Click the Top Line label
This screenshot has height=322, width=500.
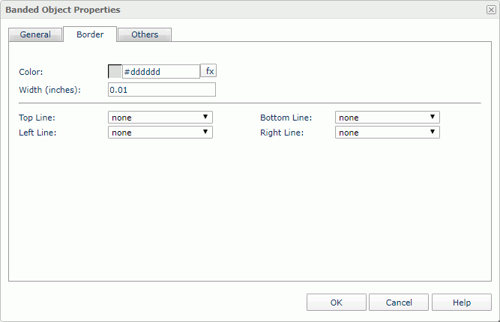tap(37, 118)
